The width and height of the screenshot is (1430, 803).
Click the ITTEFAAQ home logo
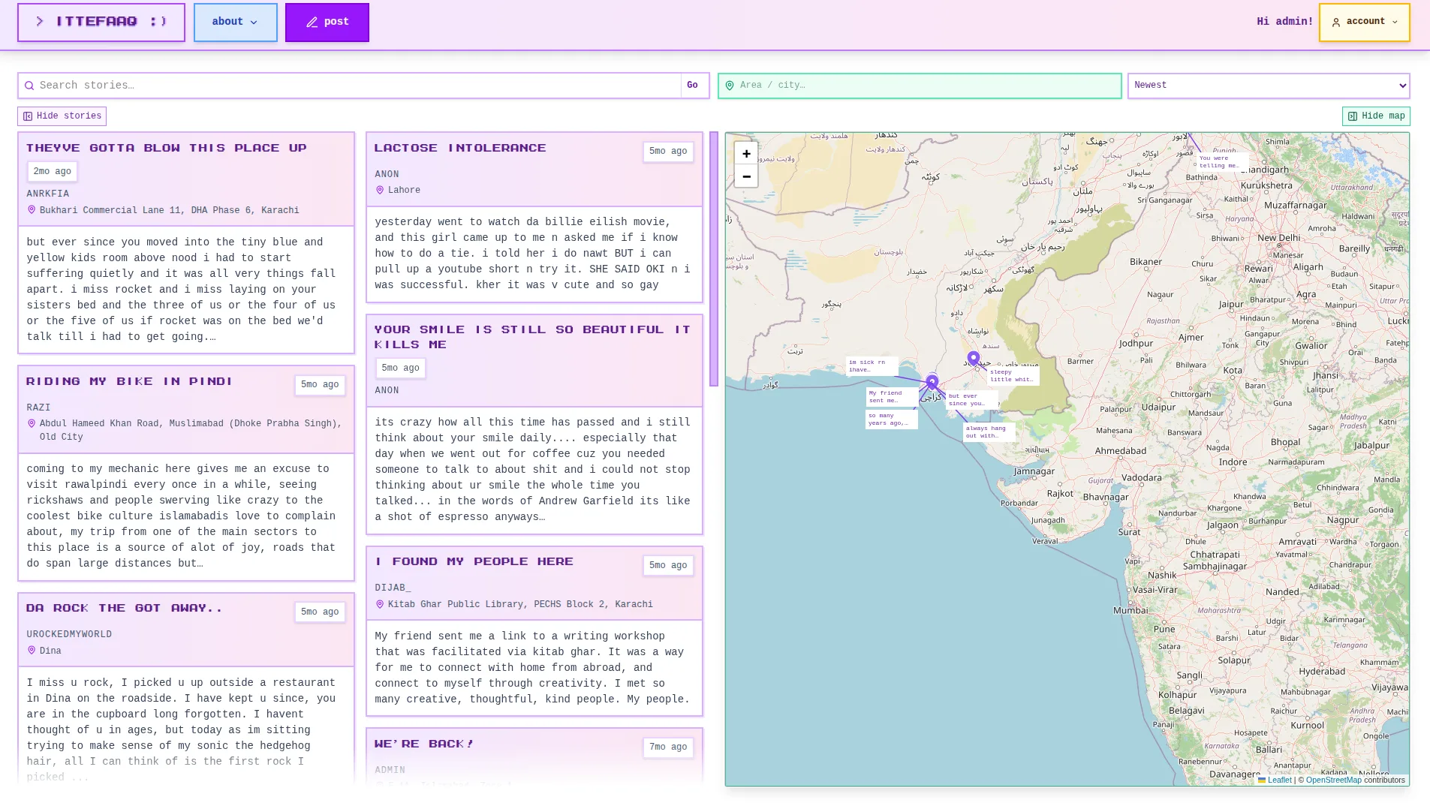(x=101, y=23)
